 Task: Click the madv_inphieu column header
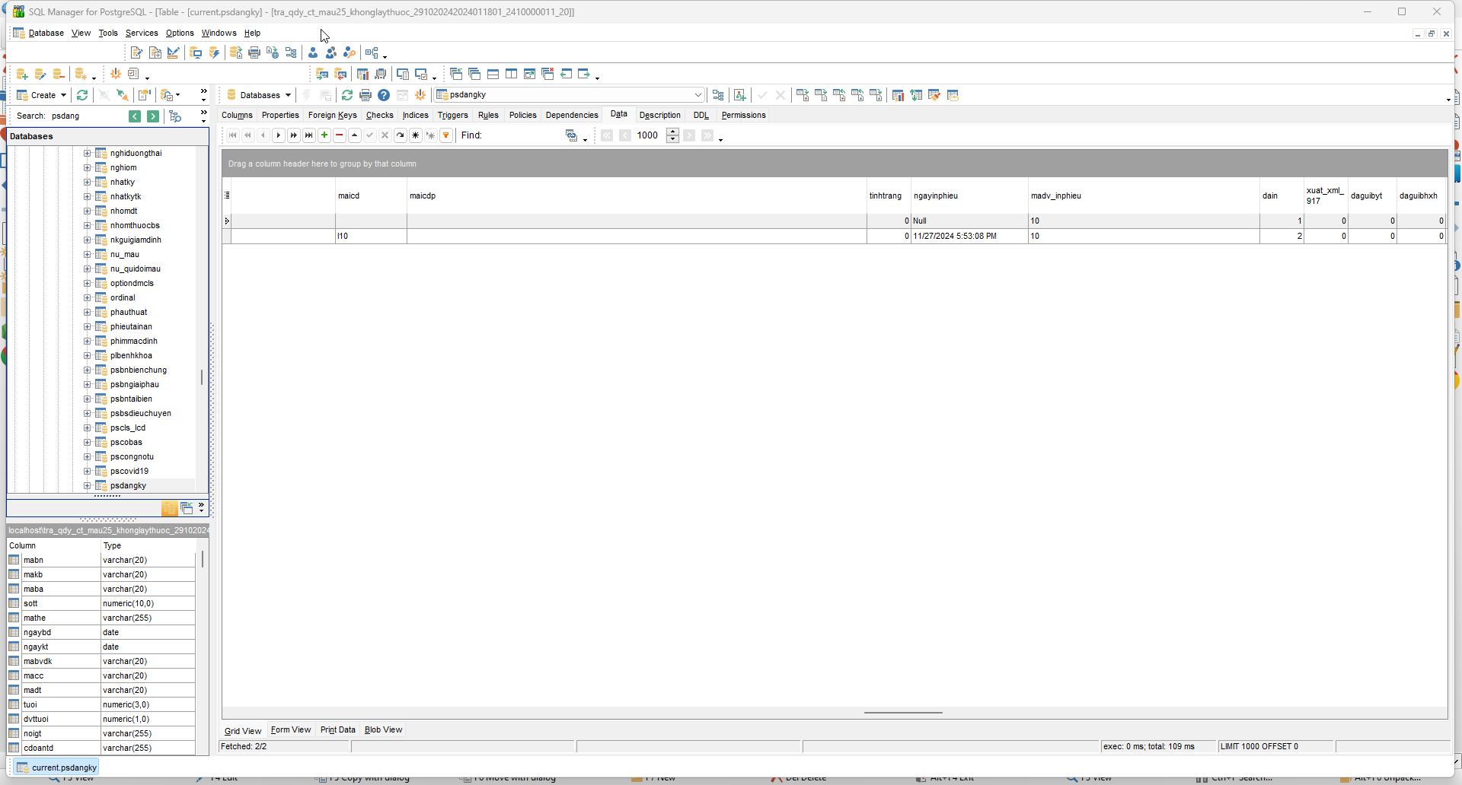1144,196
